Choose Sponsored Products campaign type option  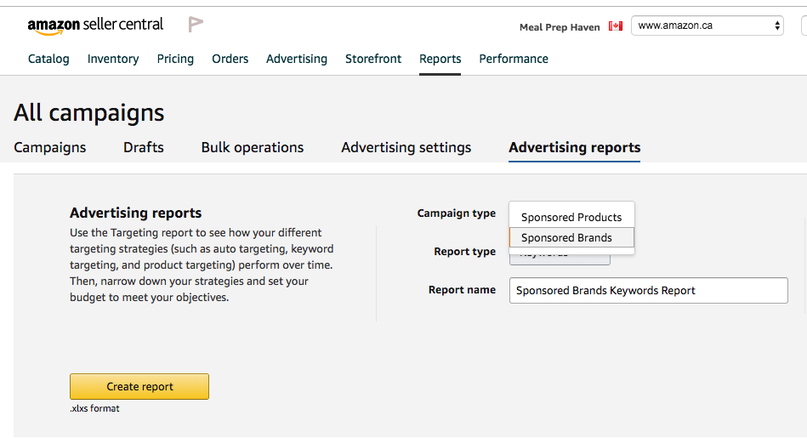(x=571, y=217)
